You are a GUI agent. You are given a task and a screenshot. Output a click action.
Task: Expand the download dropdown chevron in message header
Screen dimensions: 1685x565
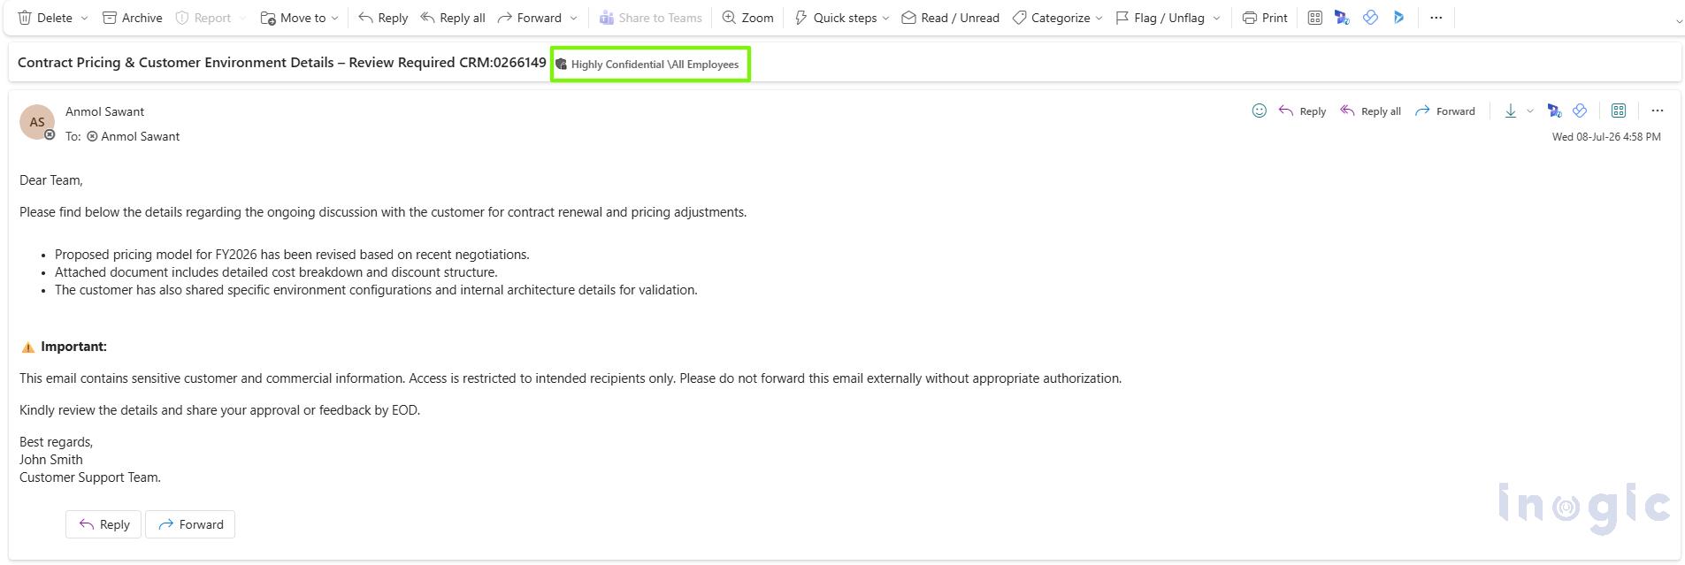1530,111
